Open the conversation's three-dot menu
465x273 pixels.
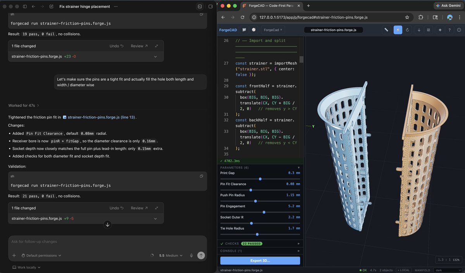pos(116,7)
